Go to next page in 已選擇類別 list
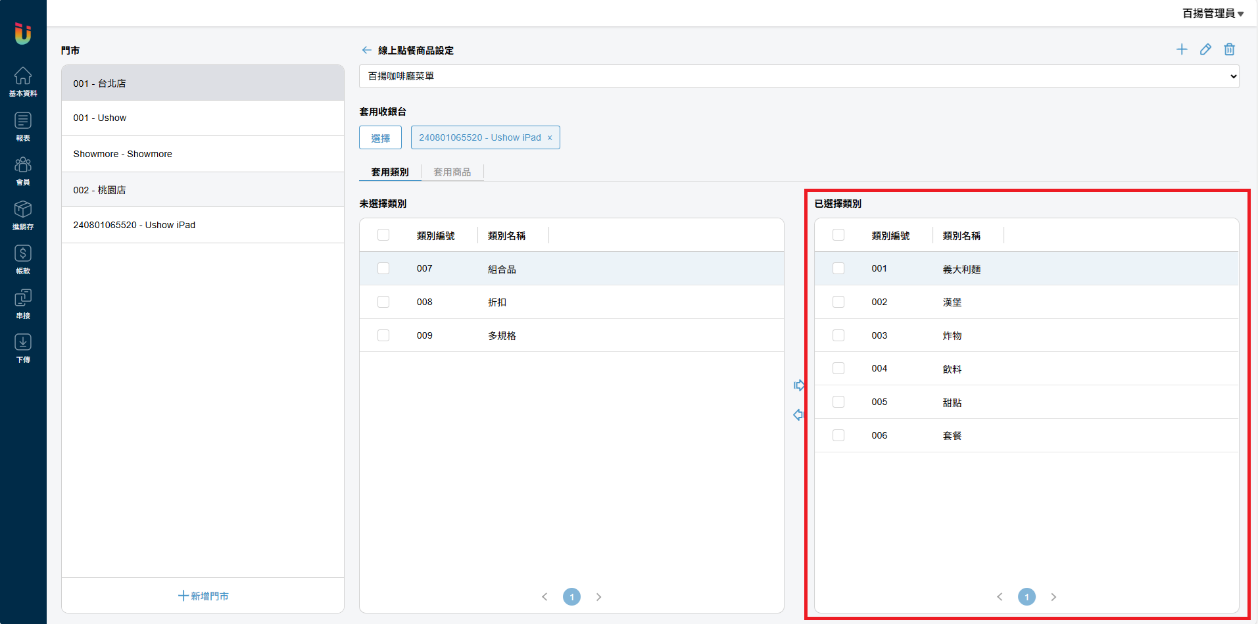 point(1053,597)
